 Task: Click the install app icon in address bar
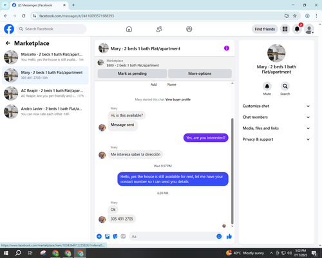pos(287,16)
